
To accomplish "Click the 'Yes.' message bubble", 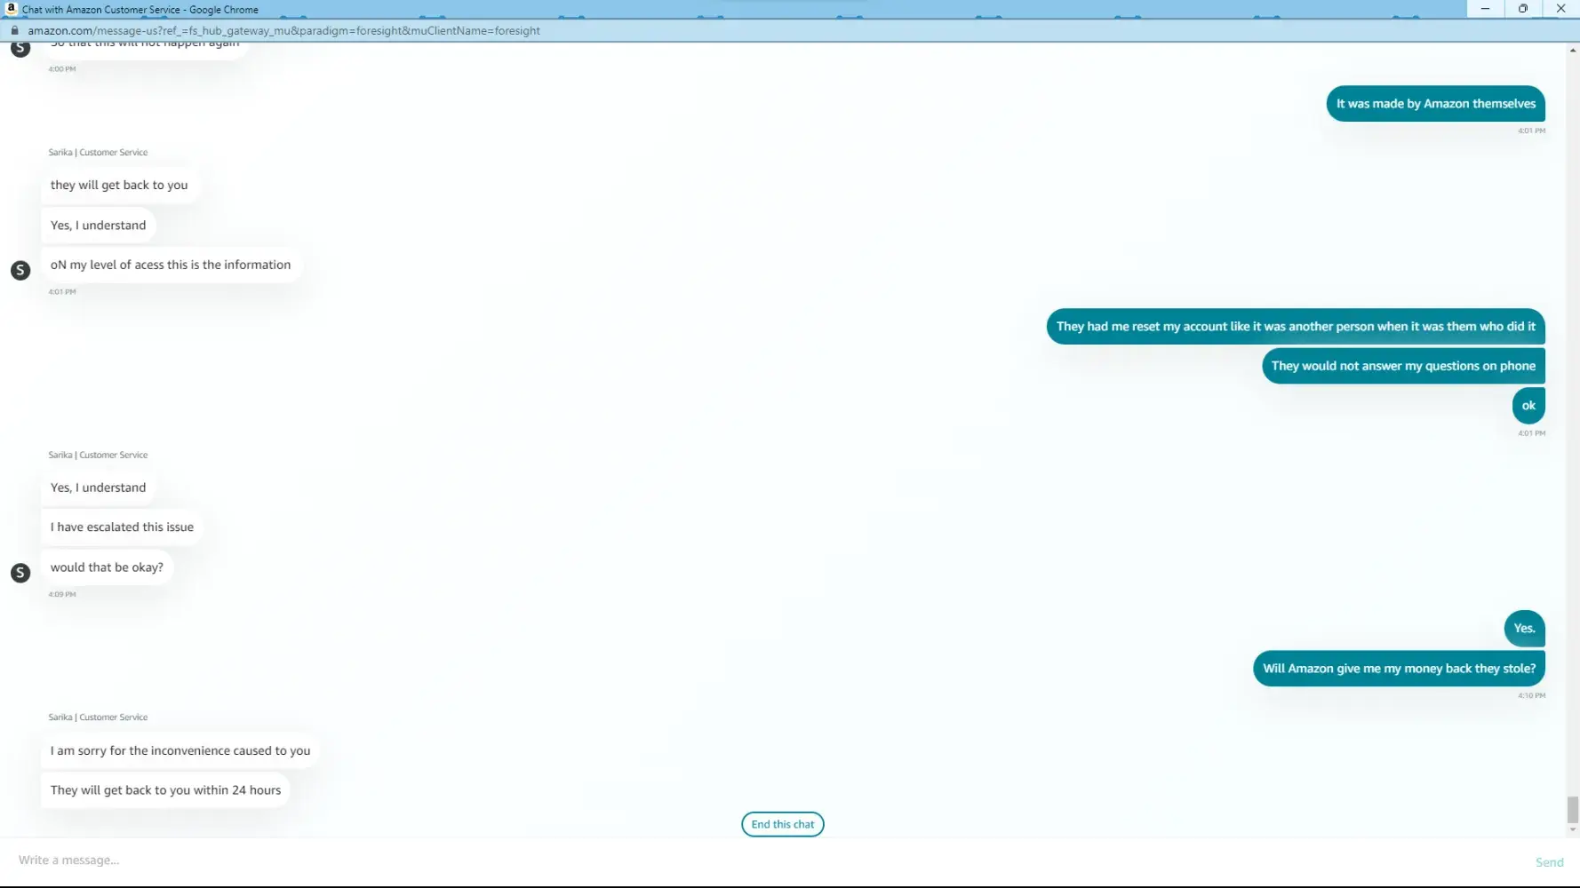I will pos(1525,629).
